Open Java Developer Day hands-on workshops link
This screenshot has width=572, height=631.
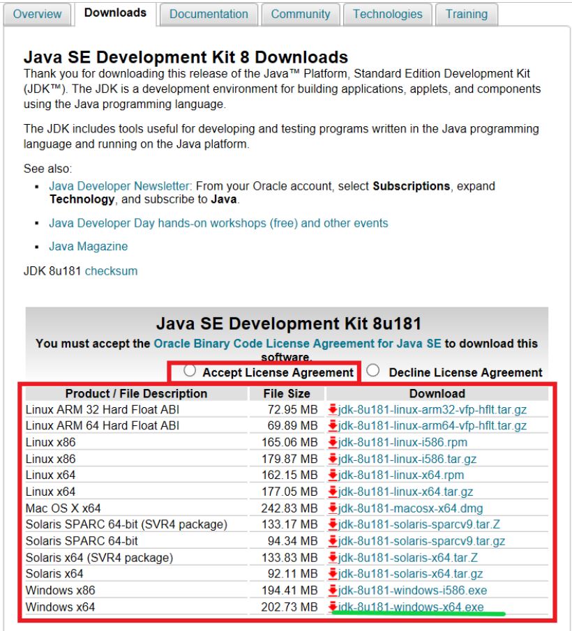click(x=218, y=223)
